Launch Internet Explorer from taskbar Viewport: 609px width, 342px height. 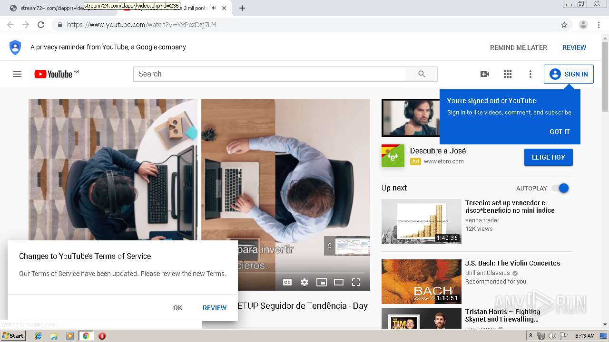coord(38,336)
